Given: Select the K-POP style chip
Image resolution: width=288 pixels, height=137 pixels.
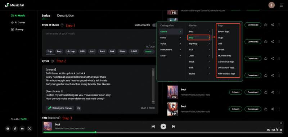Looking at the screenshot, I should tap(134, 51).
